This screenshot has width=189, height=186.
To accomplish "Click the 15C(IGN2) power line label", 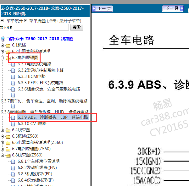I will pos(146,171).
